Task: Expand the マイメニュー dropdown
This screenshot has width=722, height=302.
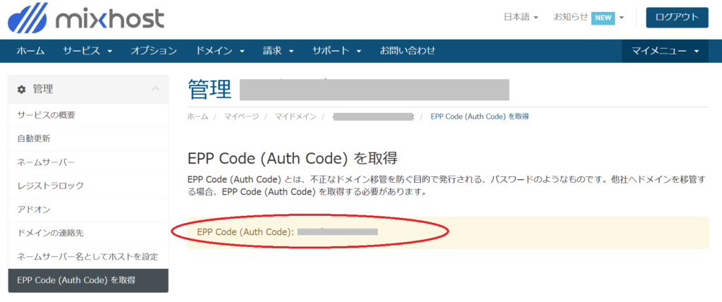Action: coord(665,51)
